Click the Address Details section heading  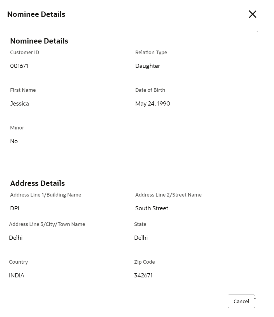[x=37, y=183]
